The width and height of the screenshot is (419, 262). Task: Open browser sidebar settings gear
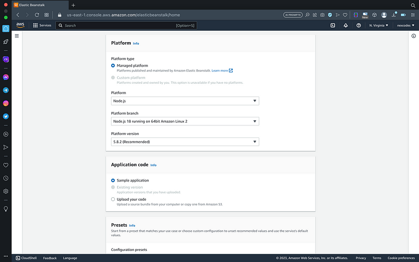[x=6, y=192]
